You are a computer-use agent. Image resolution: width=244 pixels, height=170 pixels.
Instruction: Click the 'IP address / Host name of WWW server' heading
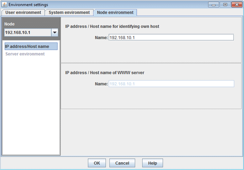[x=105, y=73]
